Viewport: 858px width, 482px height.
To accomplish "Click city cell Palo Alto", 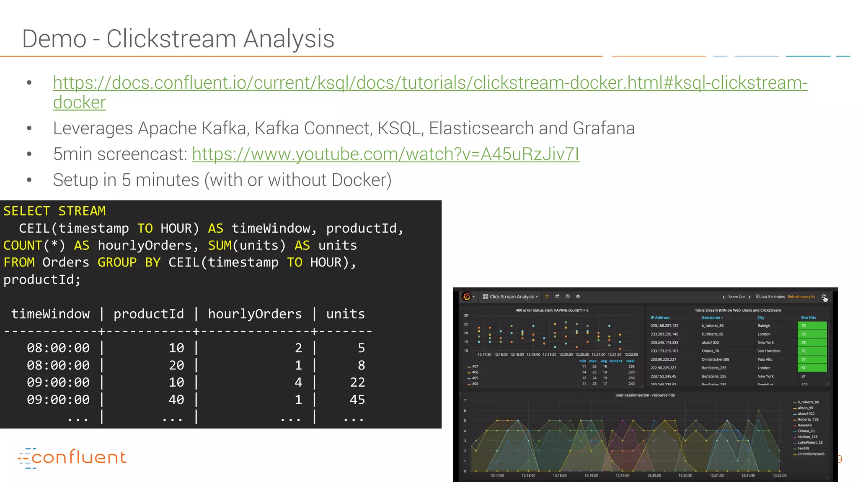I will click(x=765, y=359).
